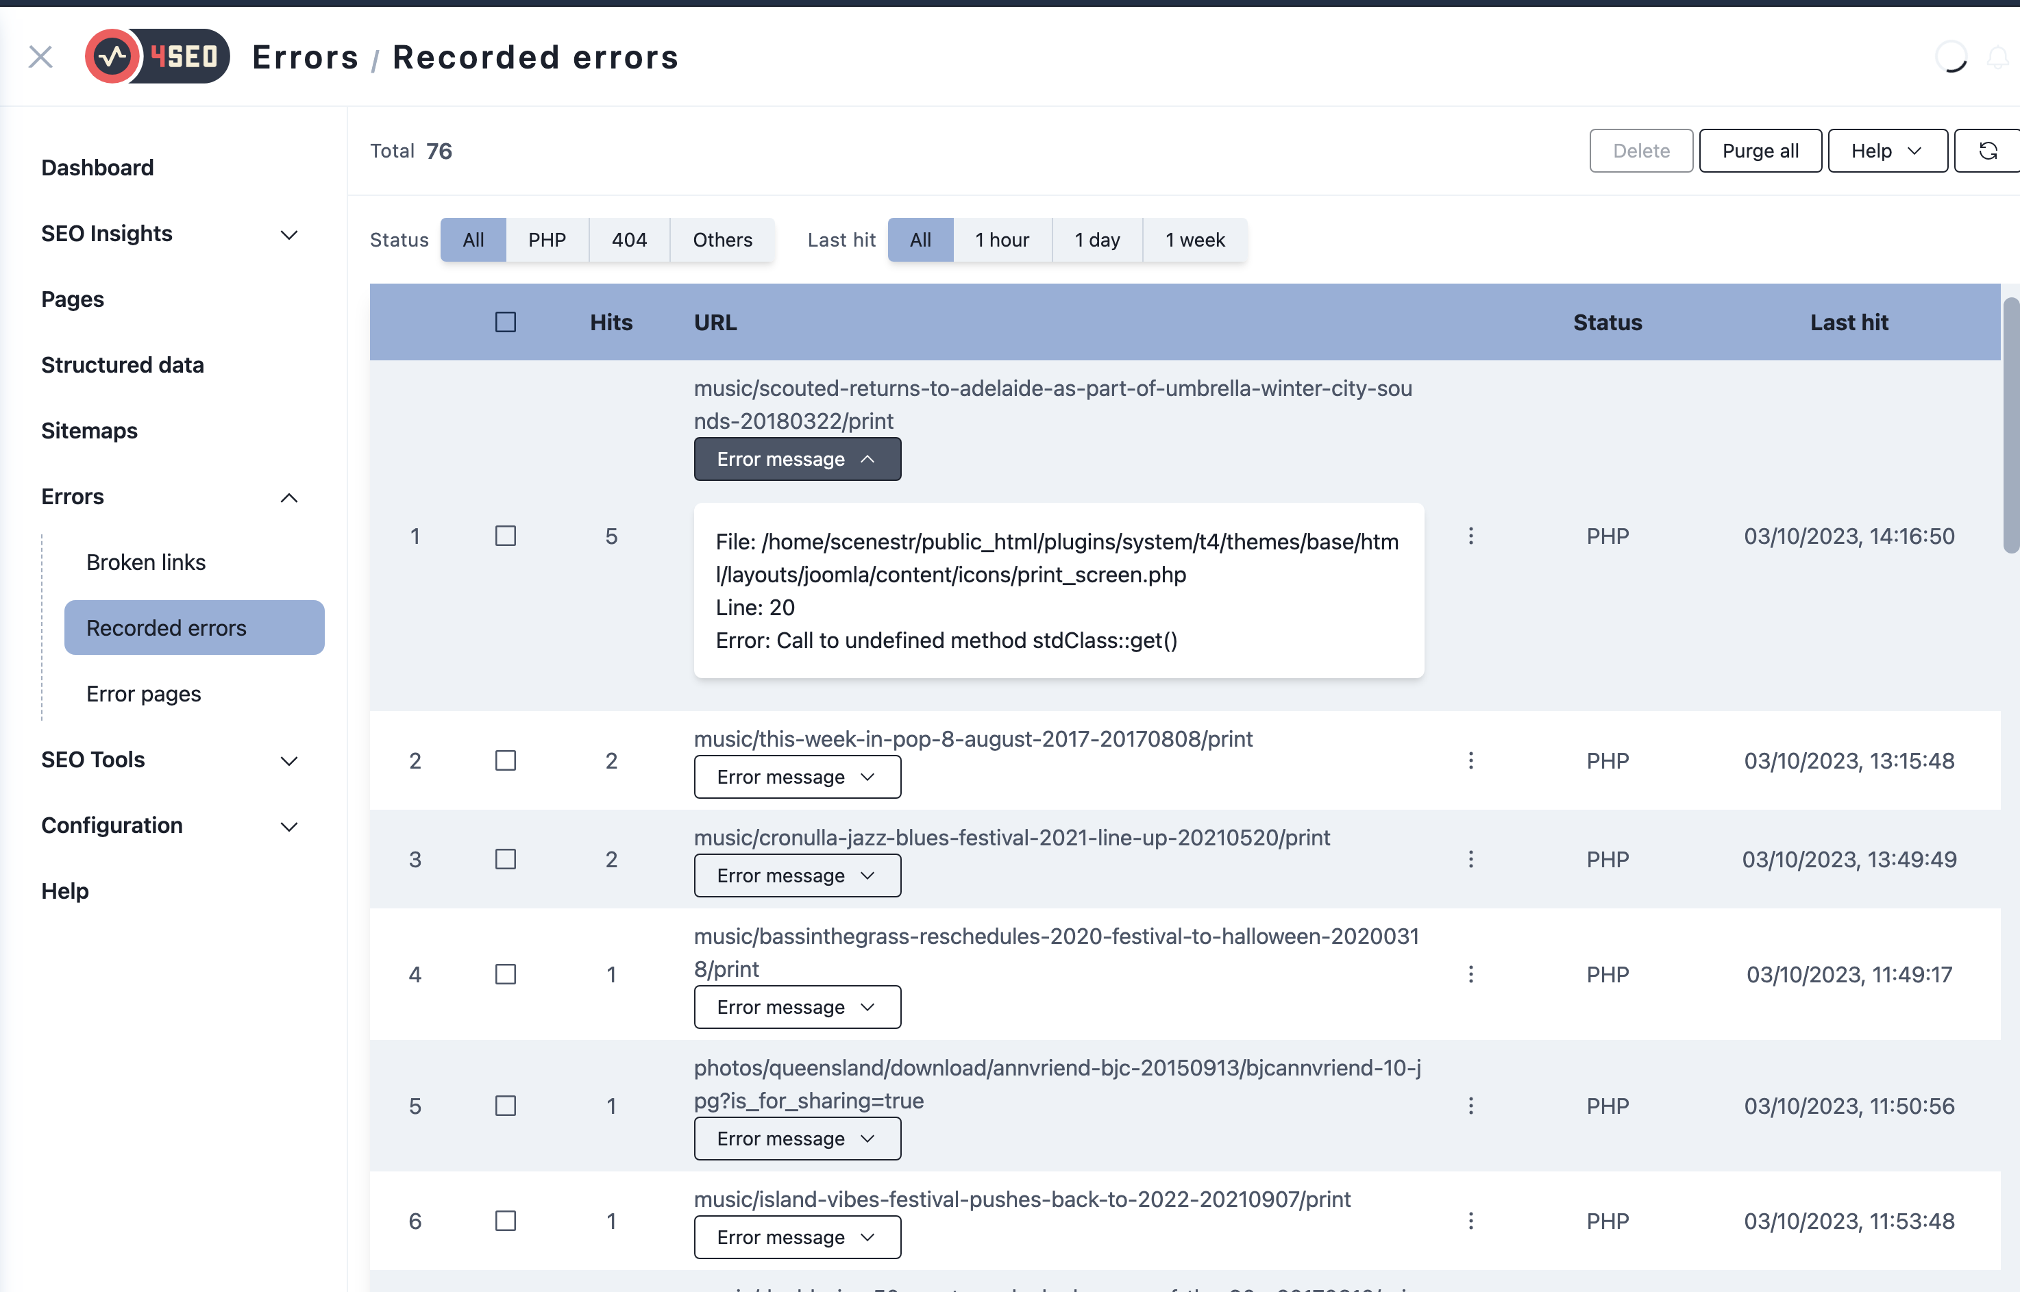
Task: Open the three-dot menu for row 1
Action: coord(1470,536)
